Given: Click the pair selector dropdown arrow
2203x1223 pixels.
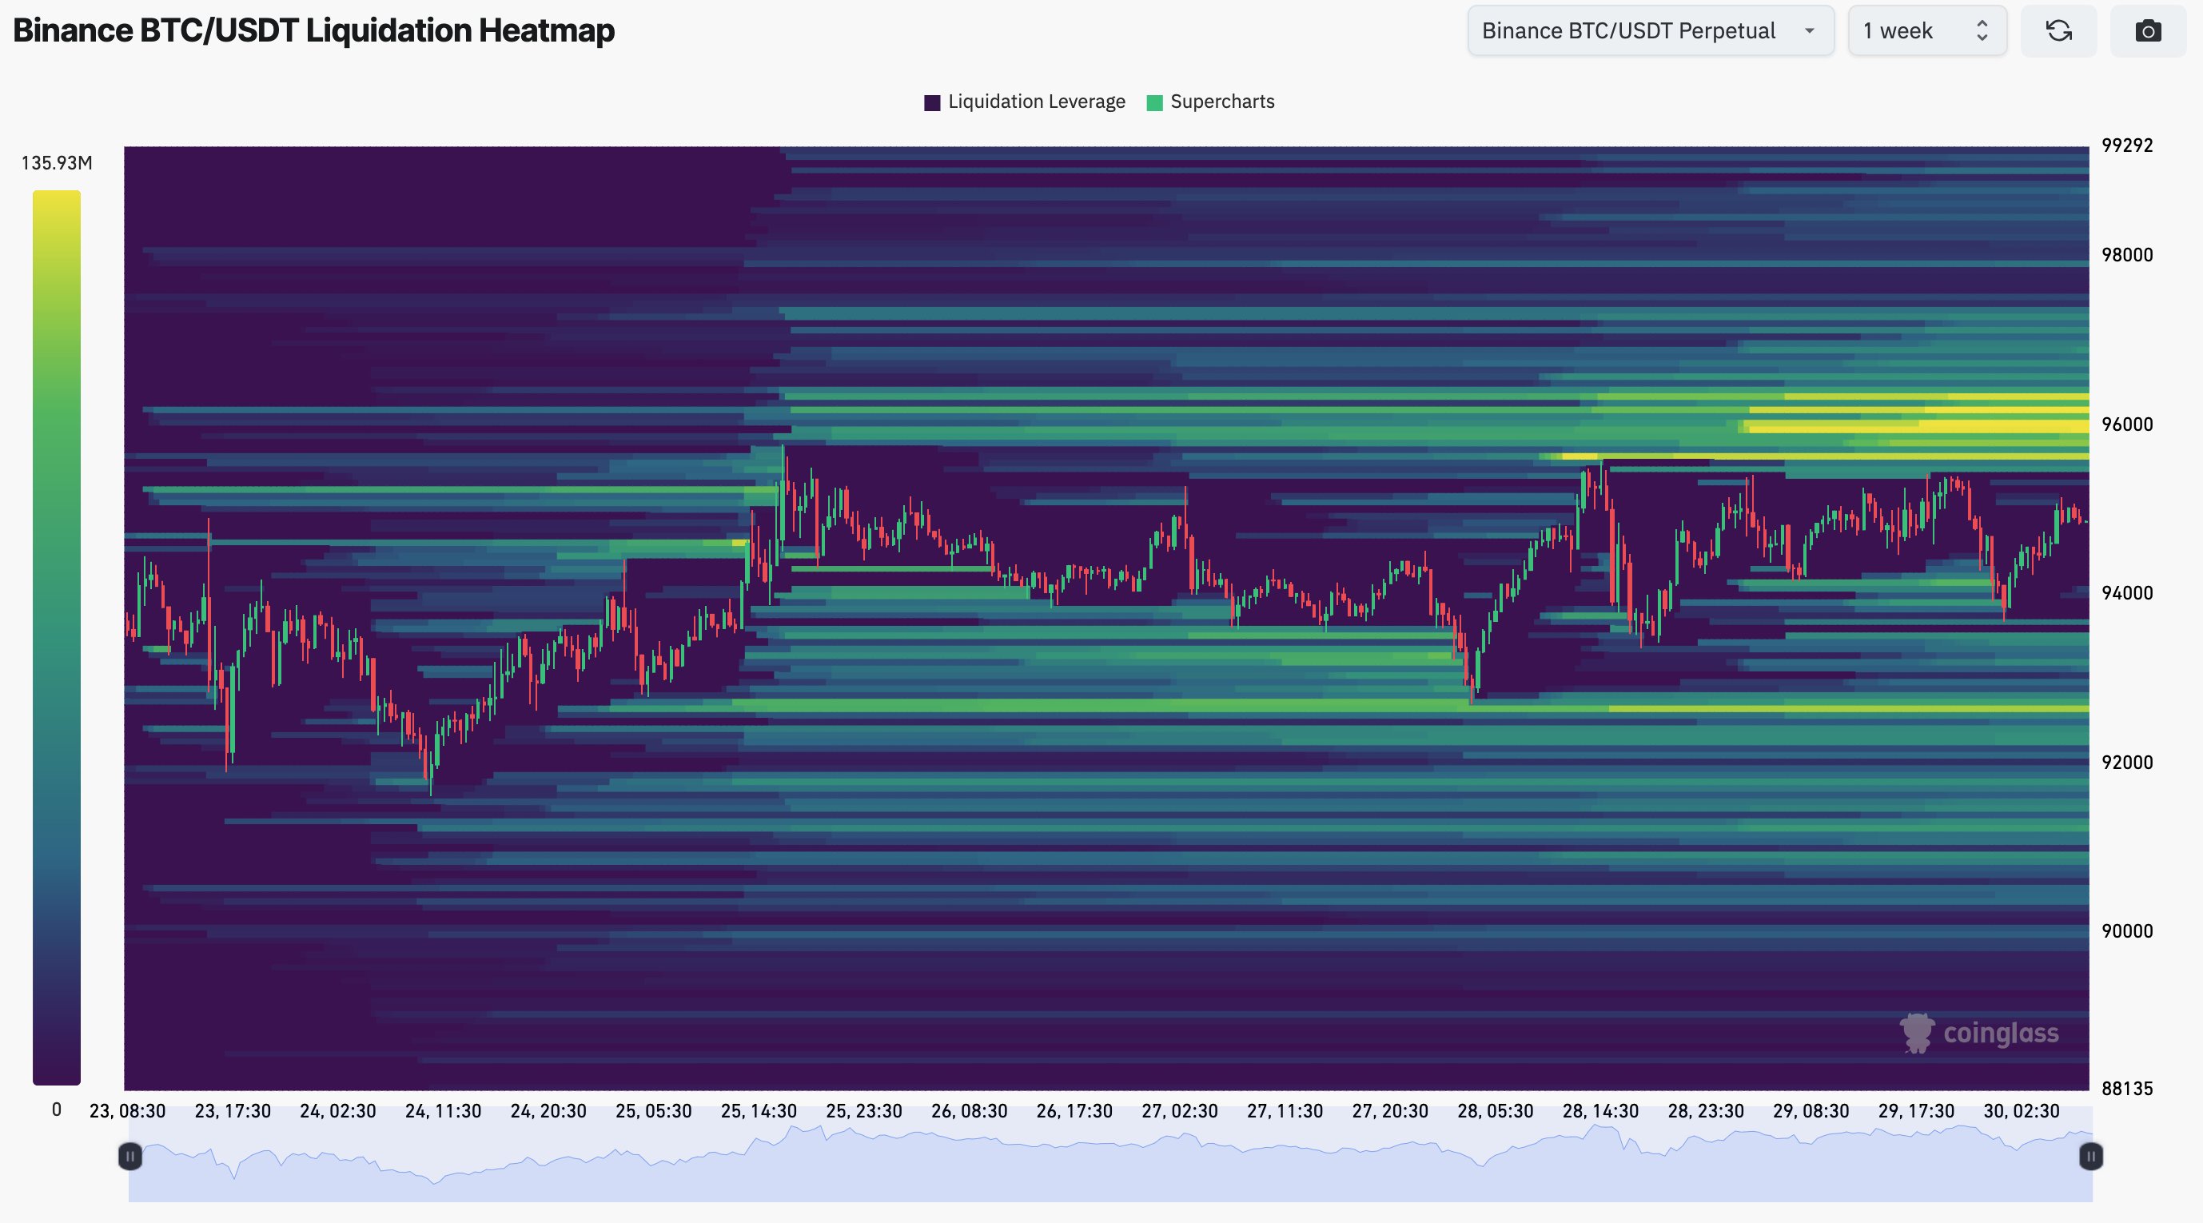Looking at the screenshot, I should pos(1810,32).
